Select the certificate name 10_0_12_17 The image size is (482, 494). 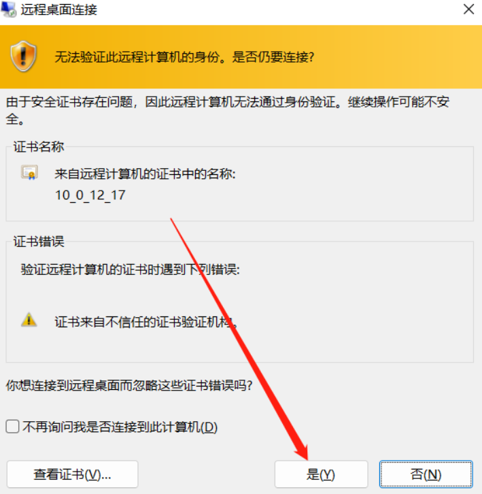pos(90,195)
